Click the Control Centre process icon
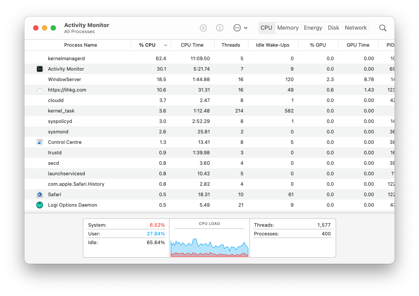 [40, 142]
